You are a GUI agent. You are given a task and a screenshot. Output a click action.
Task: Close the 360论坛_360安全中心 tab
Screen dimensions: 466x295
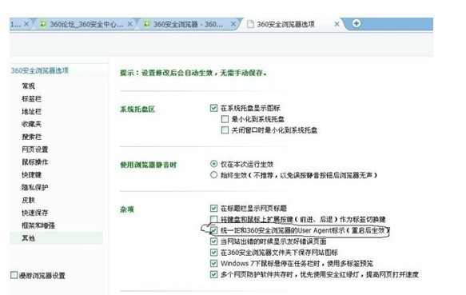pyautogui.click(x=129, y=24)
